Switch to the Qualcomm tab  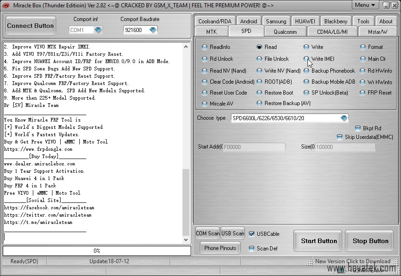pos(285,32)
